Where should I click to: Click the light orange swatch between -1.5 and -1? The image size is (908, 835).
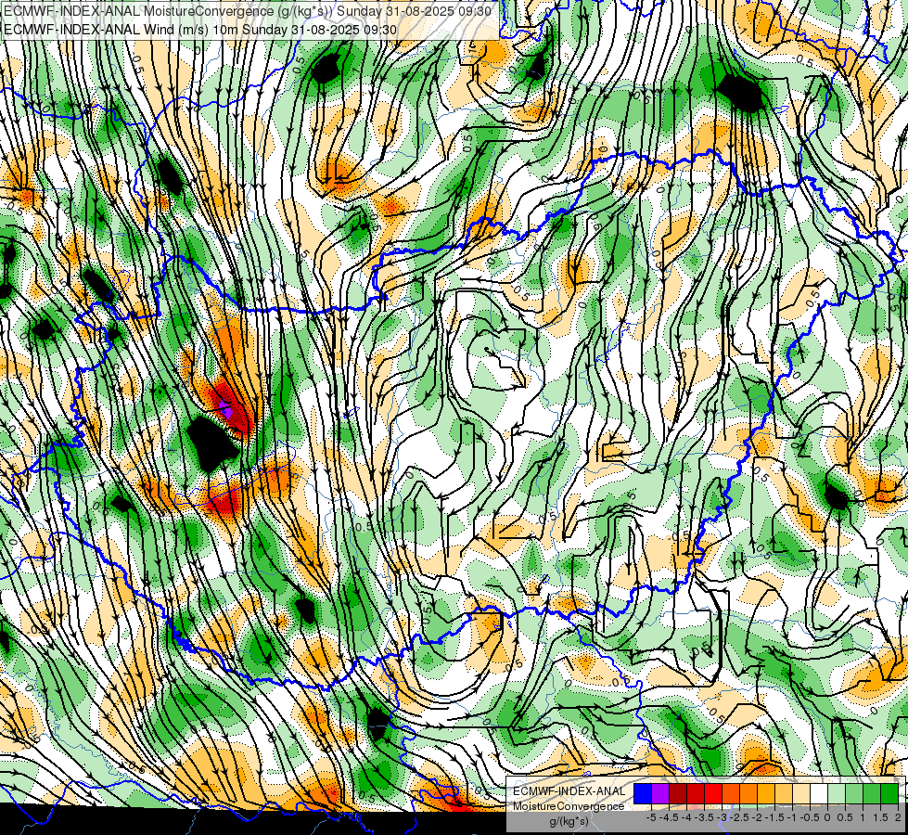[784, 794]
